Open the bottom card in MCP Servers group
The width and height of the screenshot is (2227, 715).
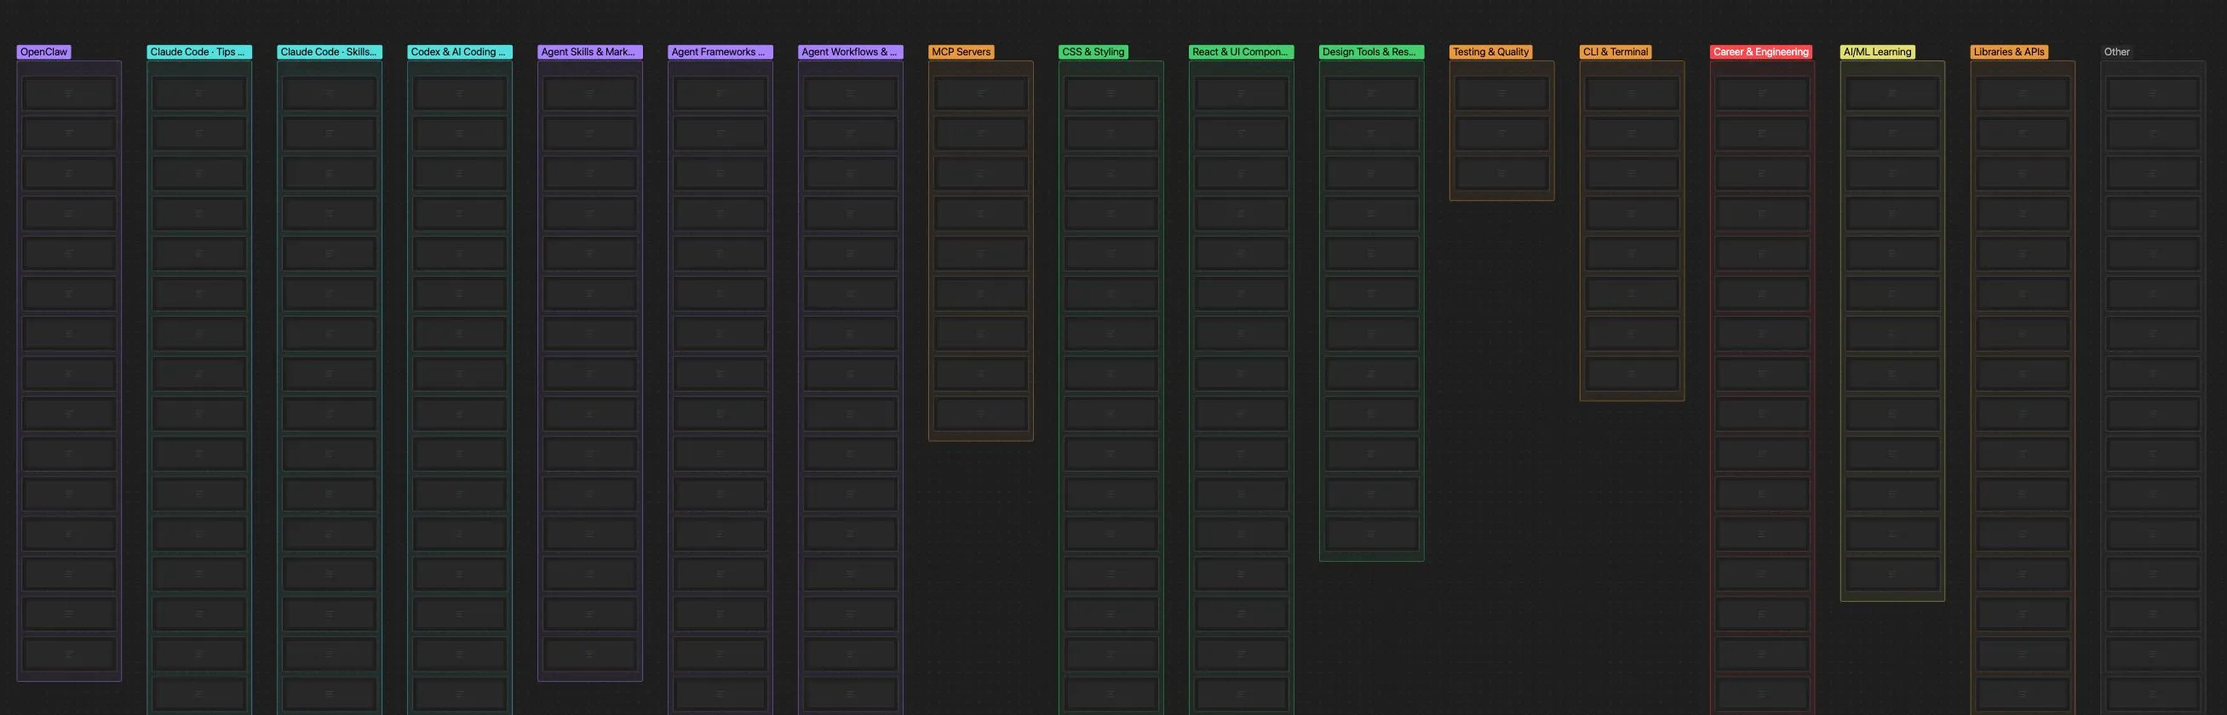[x=980, y=415]
